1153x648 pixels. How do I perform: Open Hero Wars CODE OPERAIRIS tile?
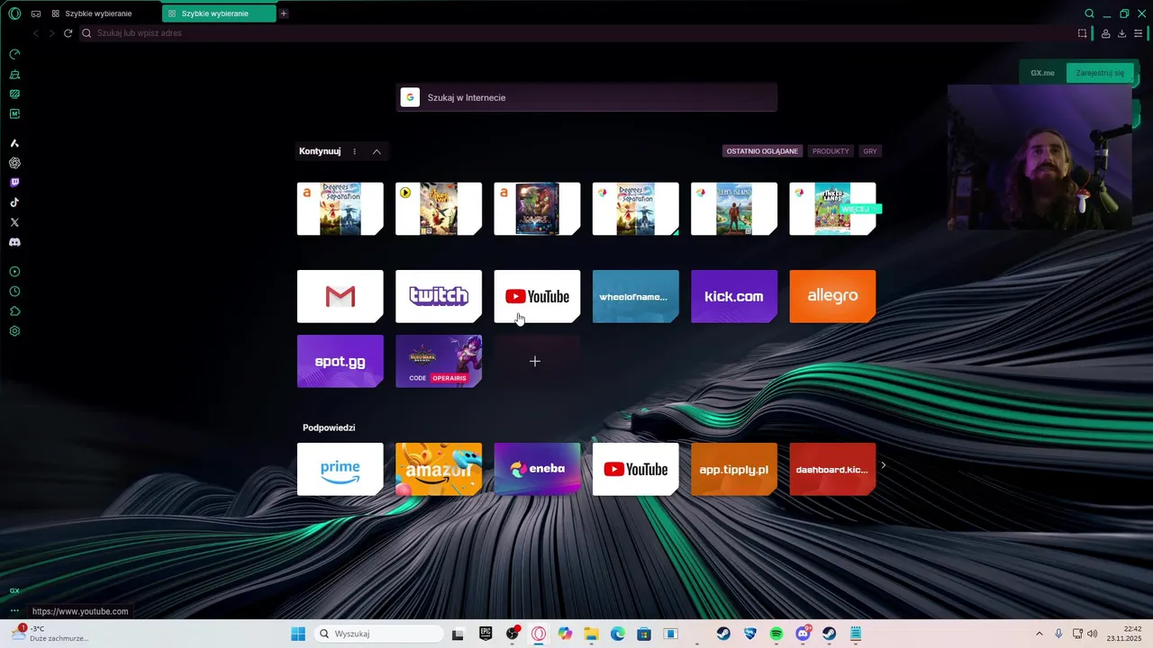439,361
